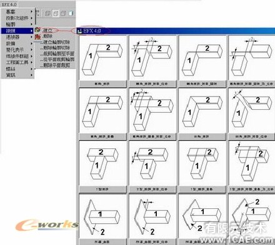This screenshot has height=245, width=275.
Task: Choose 刪除輪廓切除 from the submenu
Action: (55, 48)
